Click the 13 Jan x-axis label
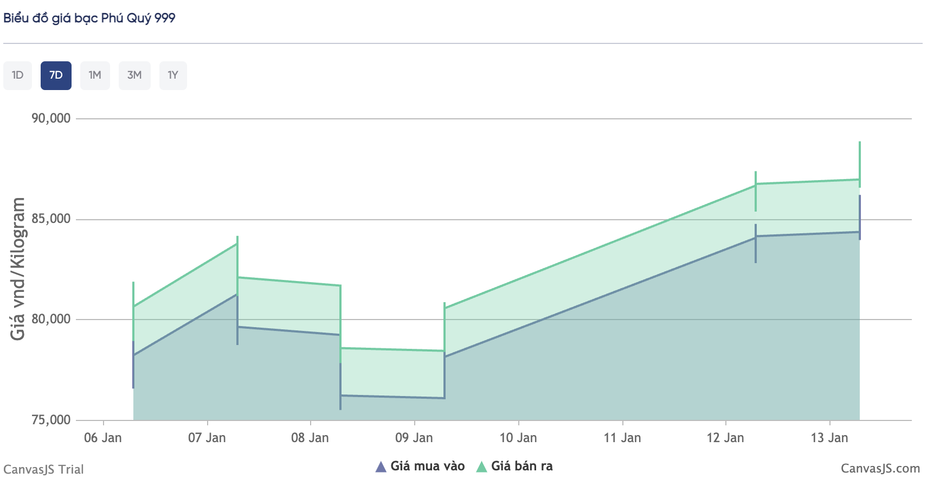 (829, 438)
